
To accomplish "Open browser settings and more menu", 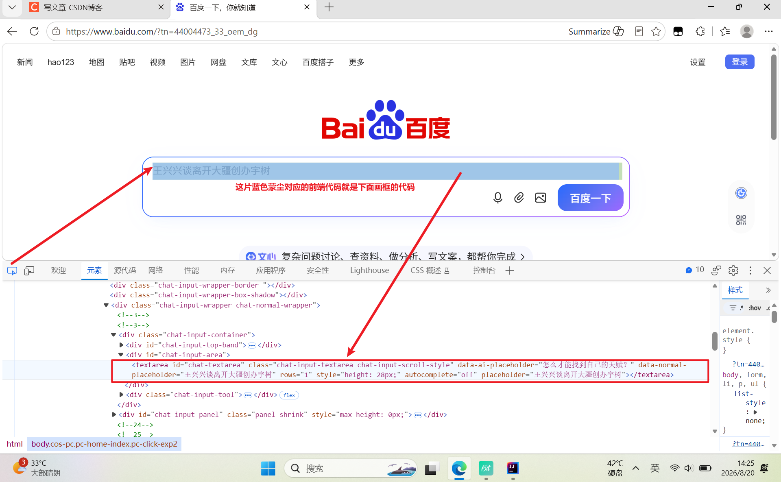I will [768, 31].
